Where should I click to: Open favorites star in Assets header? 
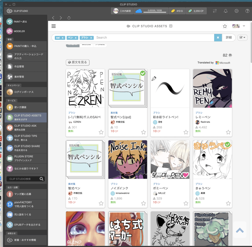pyautogui.click(x=225, y=26)
